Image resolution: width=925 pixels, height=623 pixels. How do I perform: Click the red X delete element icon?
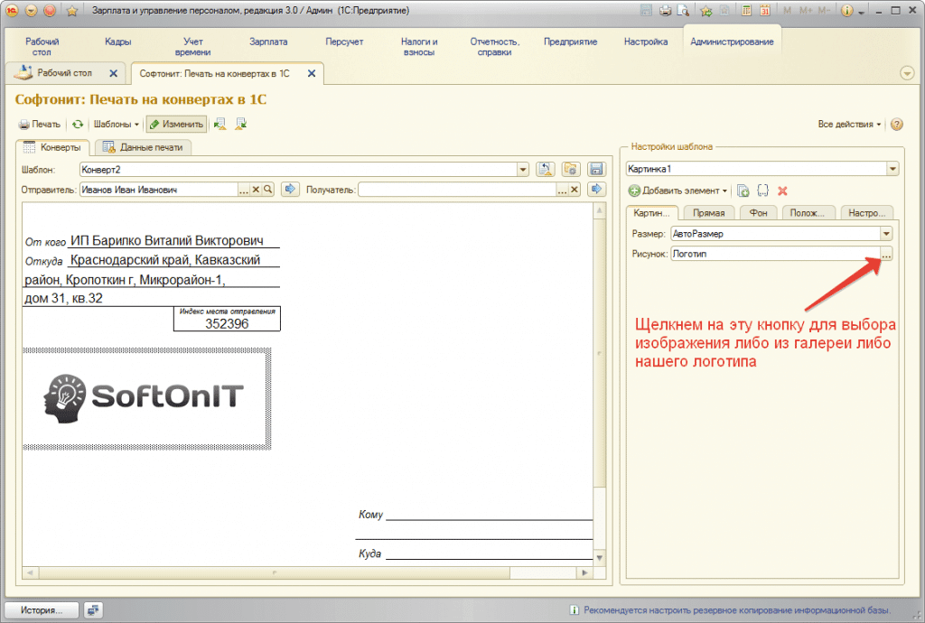tap(783, 191)
